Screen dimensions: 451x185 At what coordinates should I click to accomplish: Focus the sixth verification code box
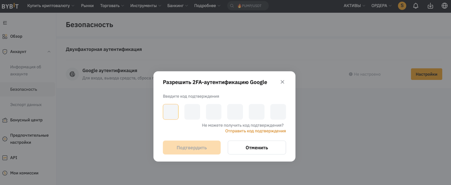point(278,112)
